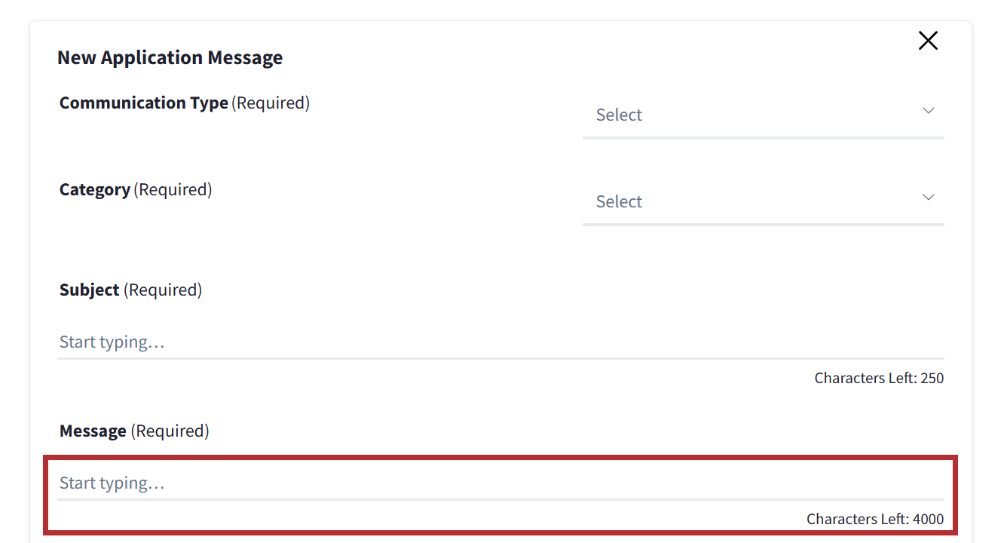
Task: Click Select placeholder in Category field
Action: pos(619,202)
